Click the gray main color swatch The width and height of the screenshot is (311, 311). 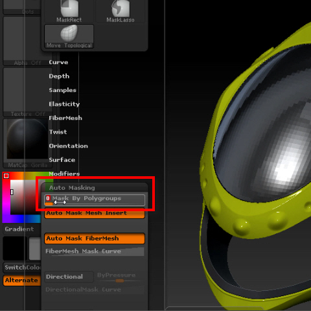[35, 248]
